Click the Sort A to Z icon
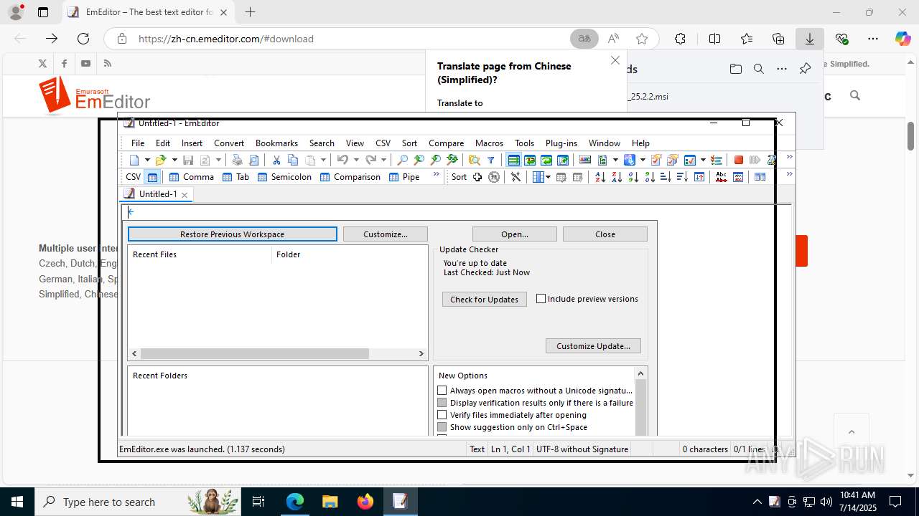Viewport: 919px width, 516px height. tap(600, 177)
